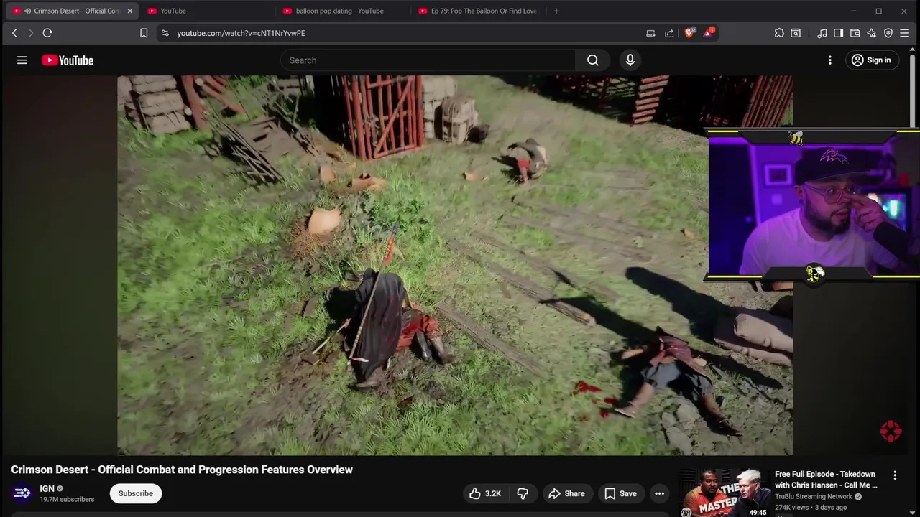
Task: Open the Free Full Episode Takedown video title
Action: point(826,480)
